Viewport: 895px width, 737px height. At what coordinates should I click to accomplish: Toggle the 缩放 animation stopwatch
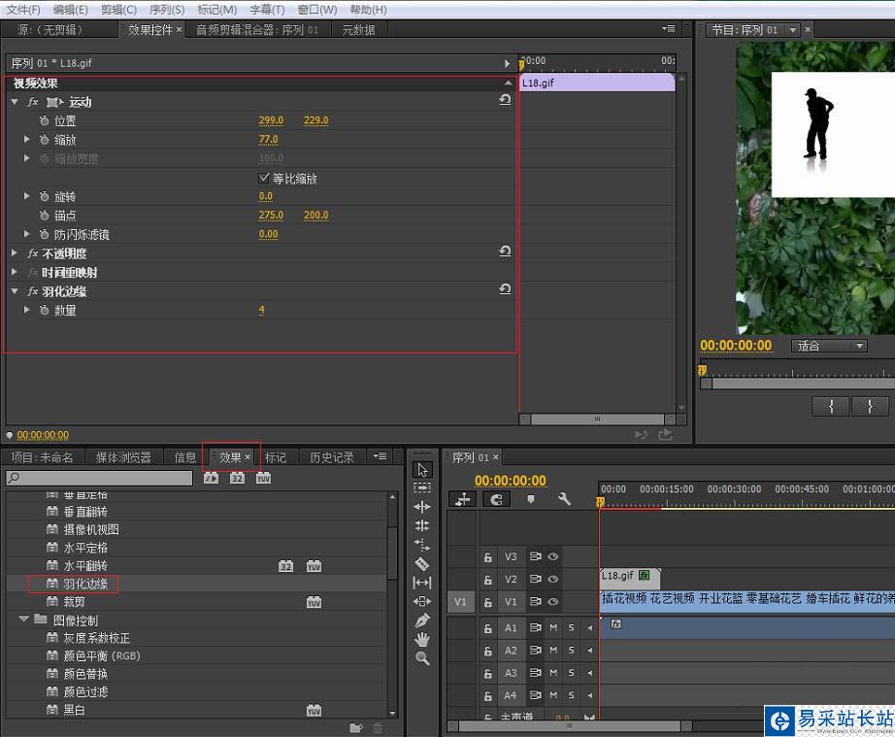click(x=44, y=139)
